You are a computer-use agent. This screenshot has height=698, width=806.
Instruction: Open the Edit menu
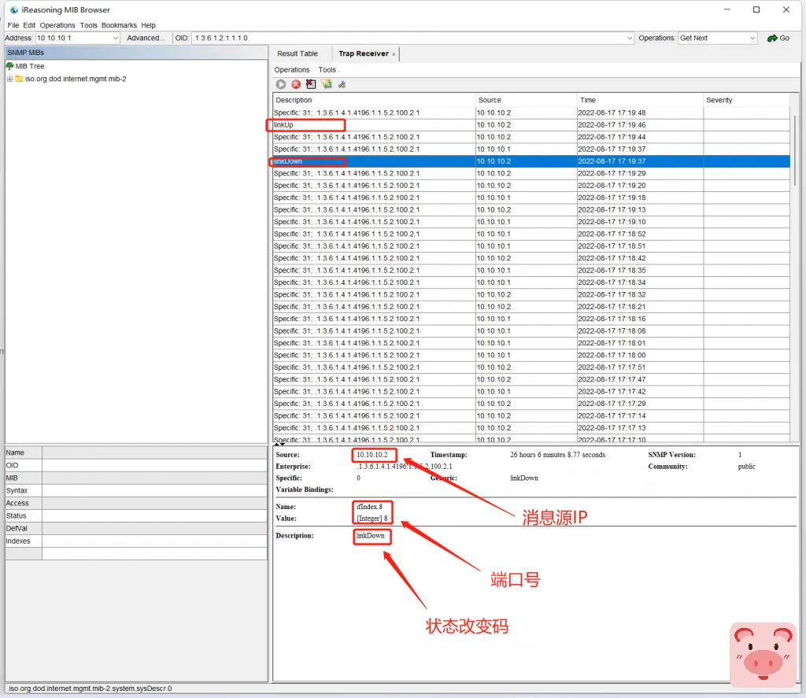(x=29, y=25)
